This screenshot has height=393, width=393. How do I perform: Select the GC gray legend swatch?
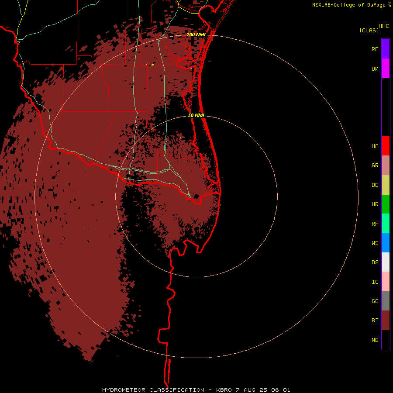point(386,301)
